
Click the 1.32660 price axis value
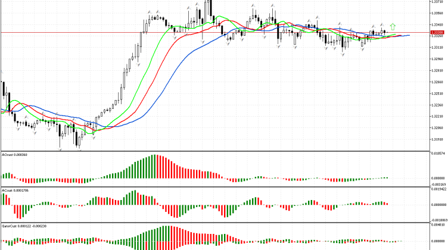438,82
